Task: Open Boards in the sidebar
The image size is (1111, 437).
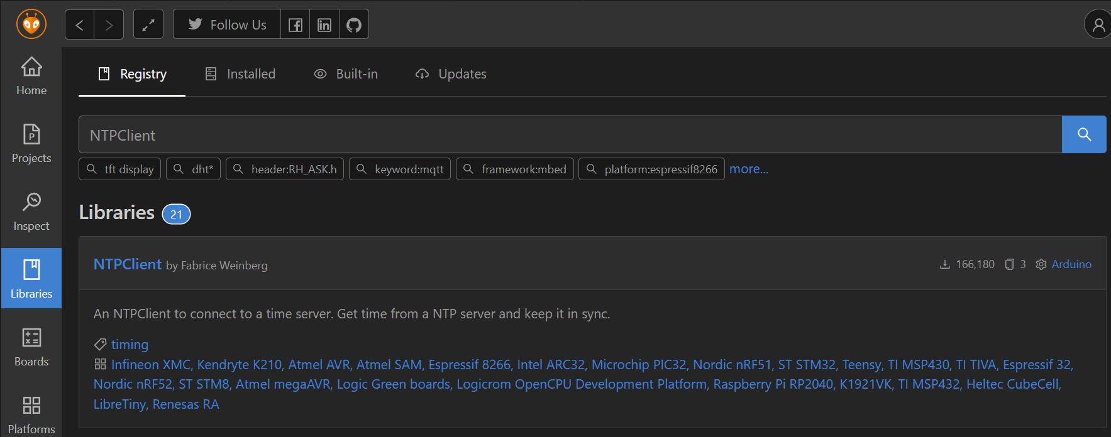Action: (x=31, y=347)
